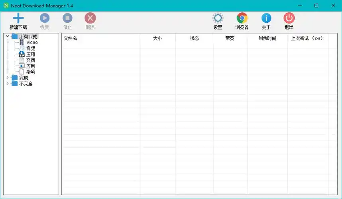This screenshot has height=199, width=342.
Task: Select the Video film strip icon in the tree
Action: 22,42
